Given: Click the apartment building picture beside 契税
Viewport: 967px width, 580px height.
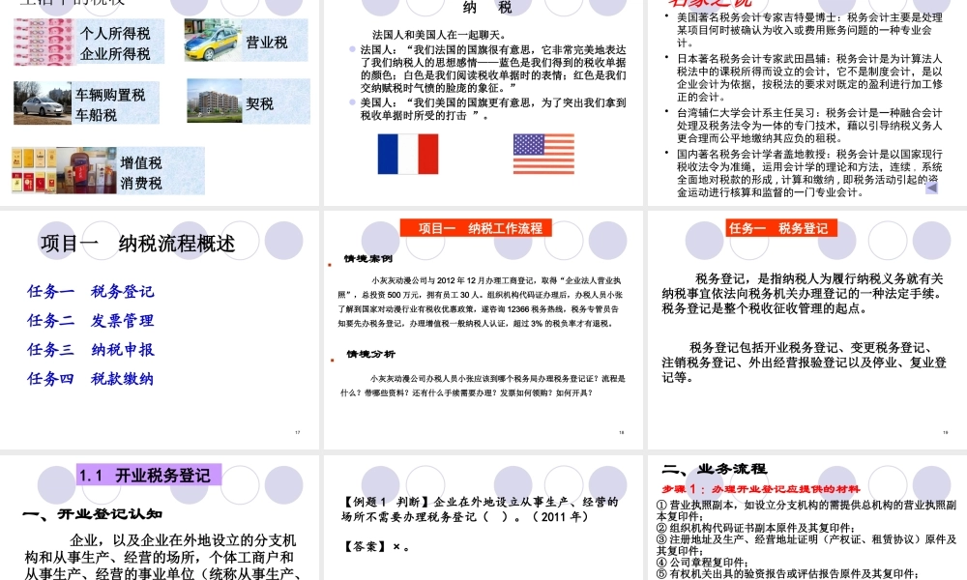Looking at the screenshot, I should point(215,101).
